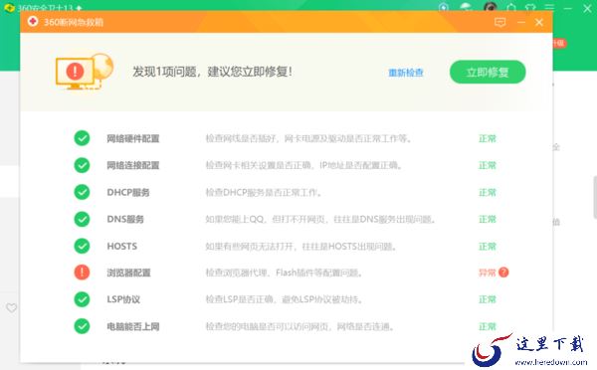597x370 pixels.
Task: Click the shield badge icon in 360安全卫士 title bar
Action: (444, 8)
